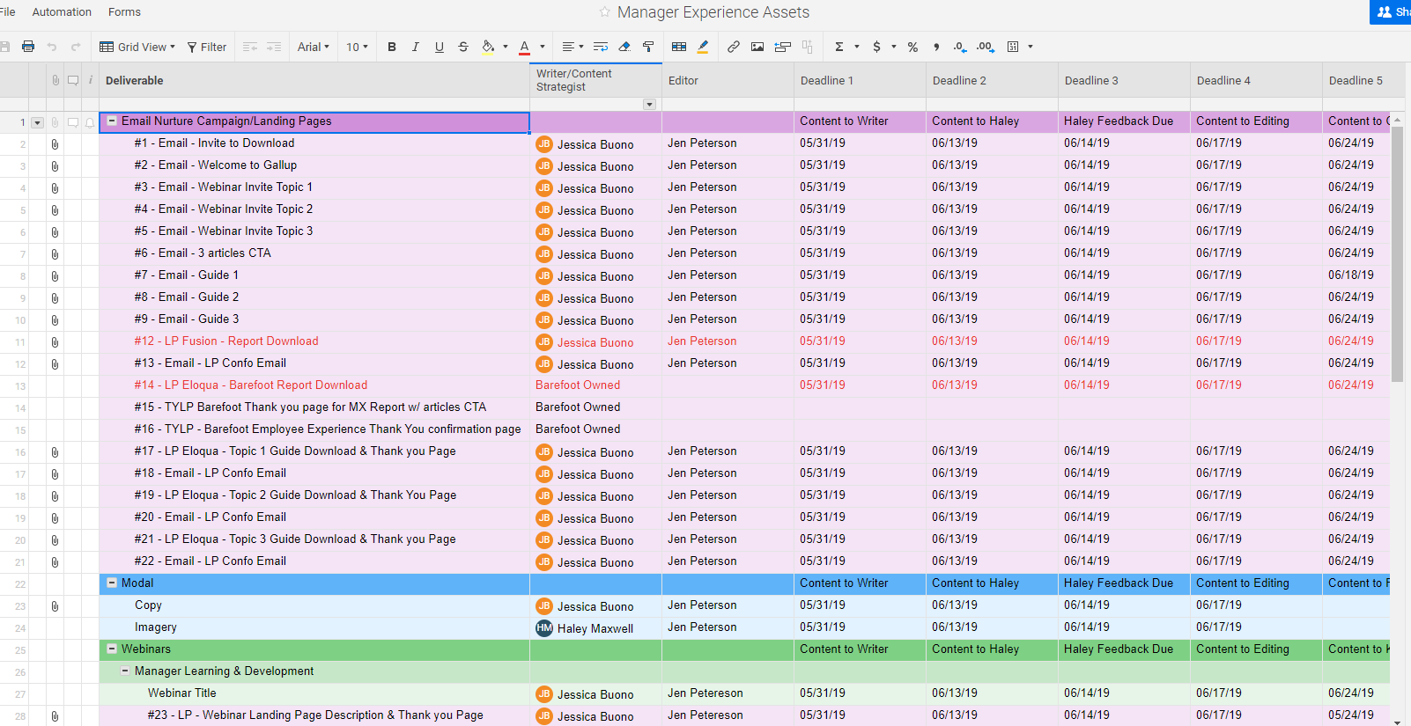Viewport: 1411px width, 726px height.
Task: Open conditional formatting grid icon
Action: [679, 47]
